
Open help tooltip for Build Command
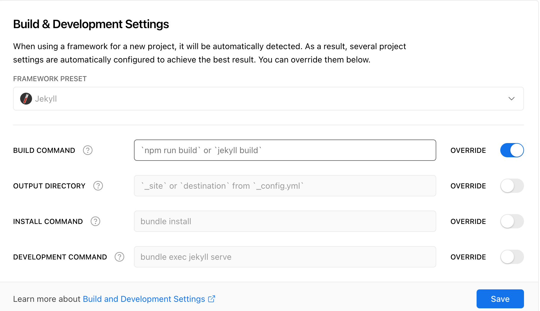tap(88, 150)
